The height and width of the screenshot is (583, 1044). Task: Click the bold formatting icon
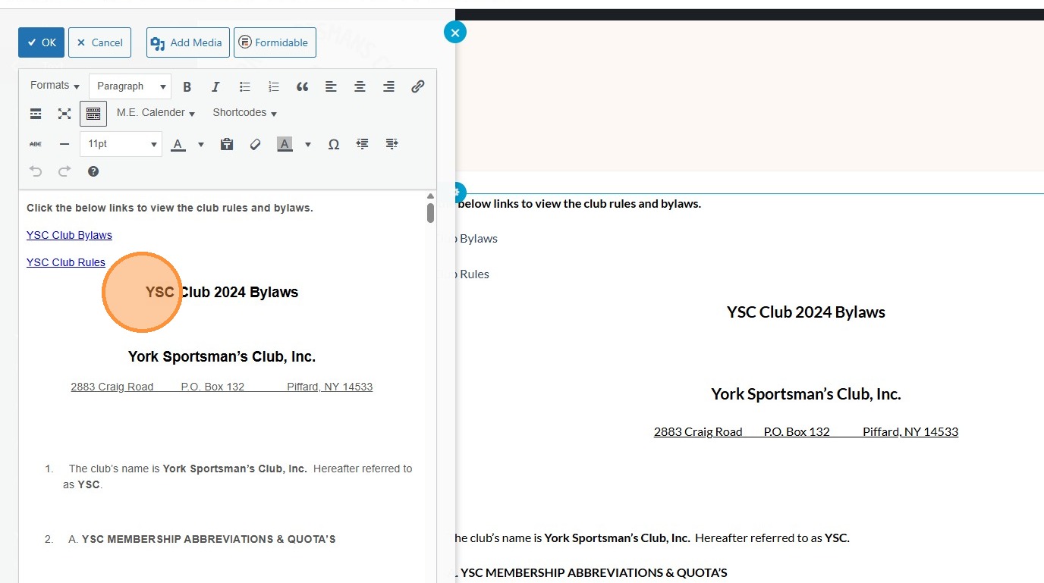[x=187, y=86]
